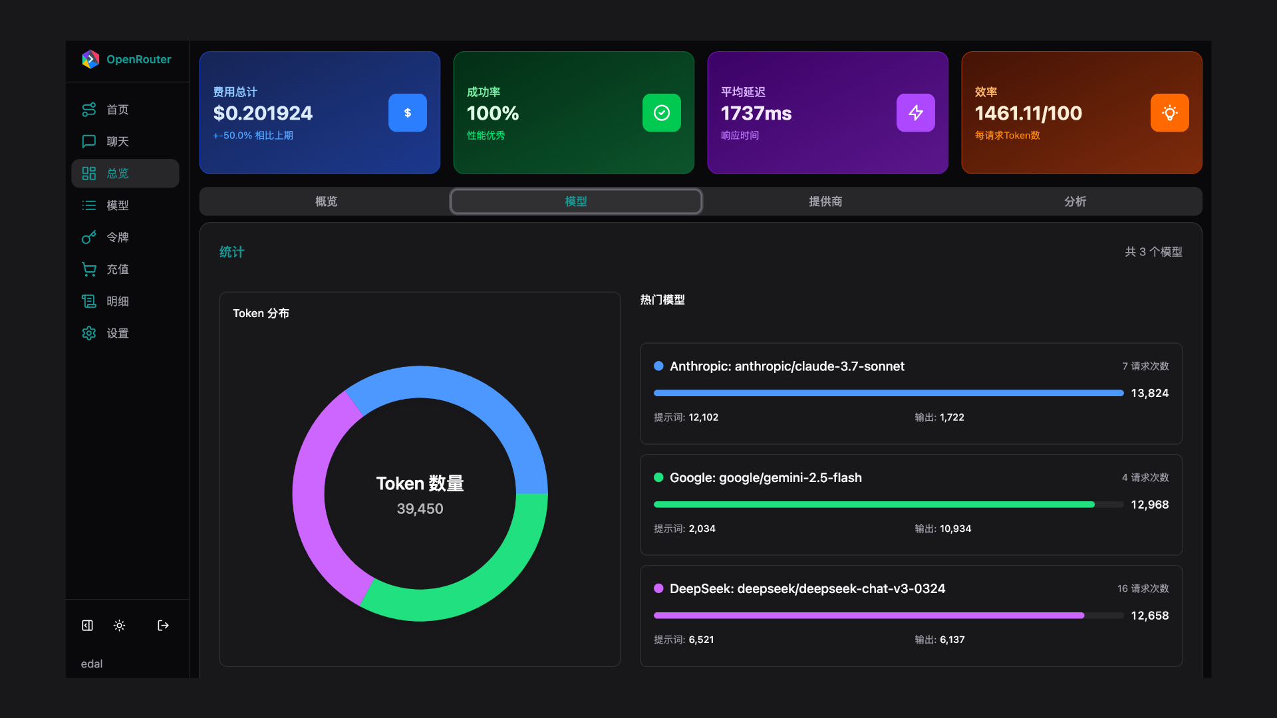Click the 13,824 total tokens value
The height and width of the screenshot is (718, 1277).
point(1150,393)
